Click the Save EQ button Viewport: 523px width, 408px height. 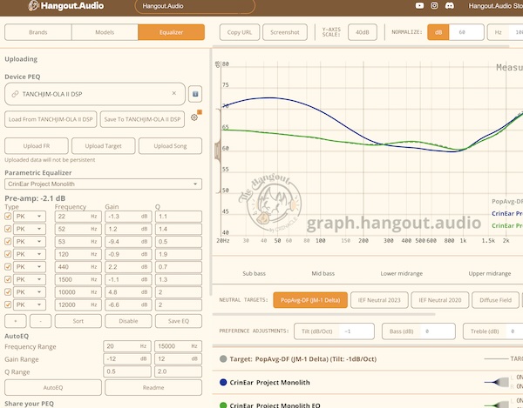[179, 321]
